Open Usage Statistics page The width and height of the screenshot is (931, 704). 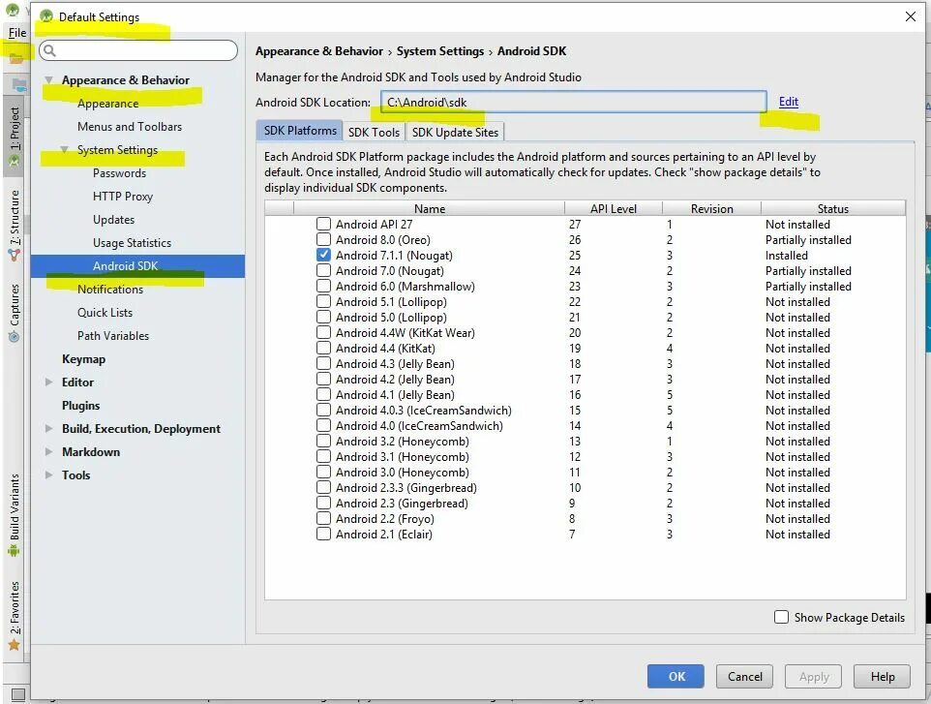[132, 242]
